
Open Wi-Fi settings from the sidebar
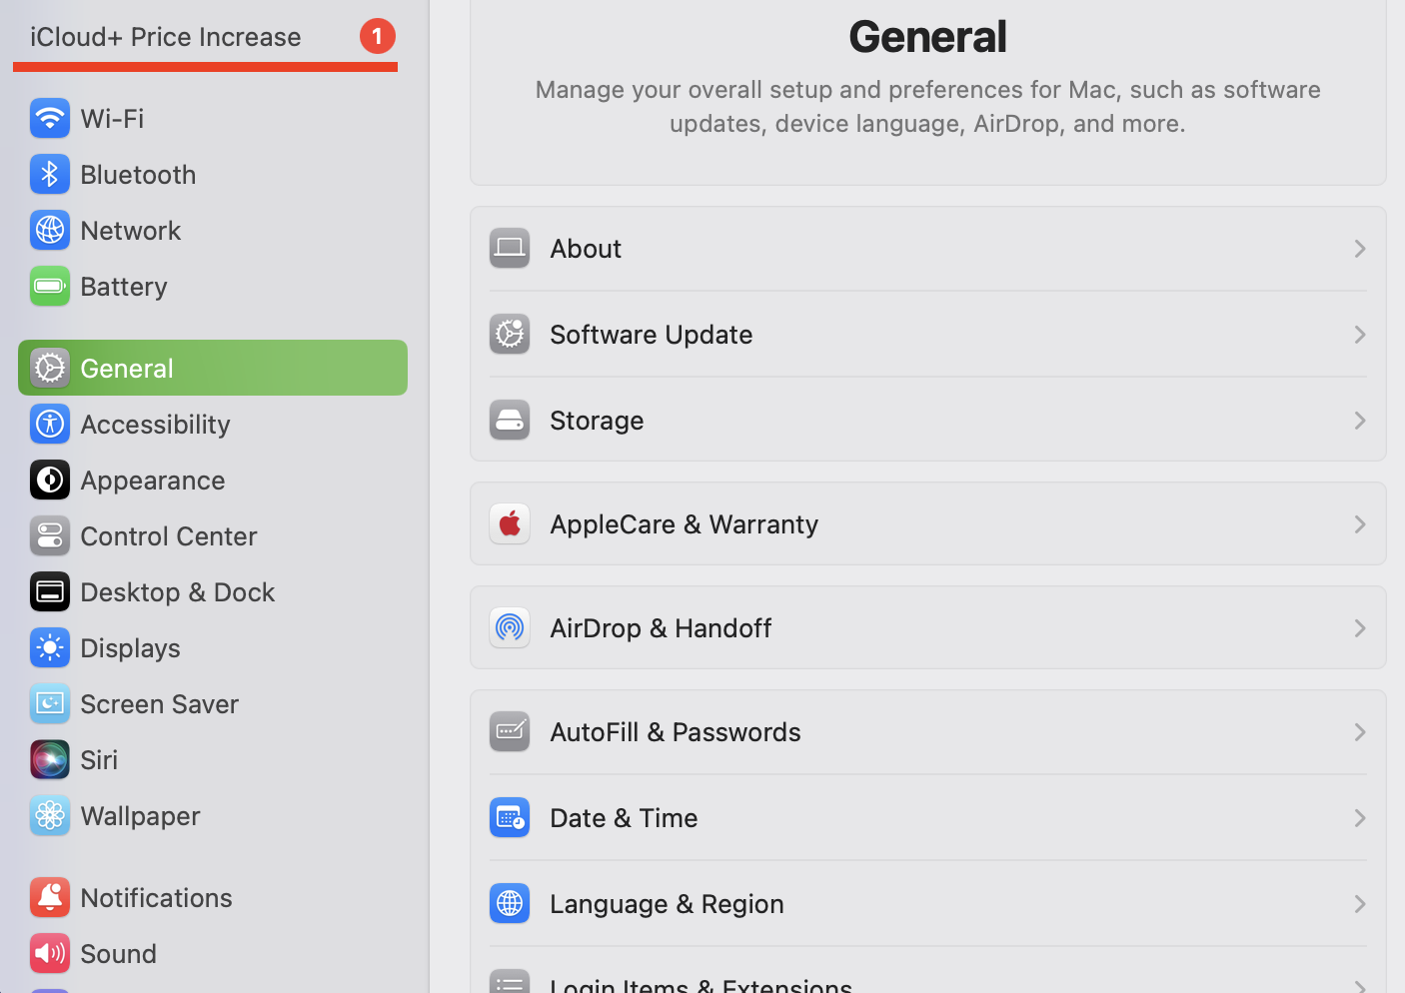click(50, 118)
